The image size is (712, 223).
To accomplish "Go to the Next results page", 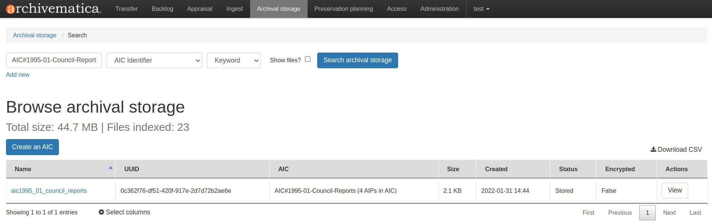I will pyautogui.click(x=669, y=213).
